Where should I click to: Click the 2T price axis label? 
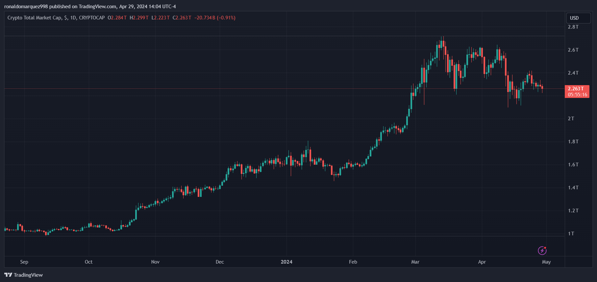(571, 119)
